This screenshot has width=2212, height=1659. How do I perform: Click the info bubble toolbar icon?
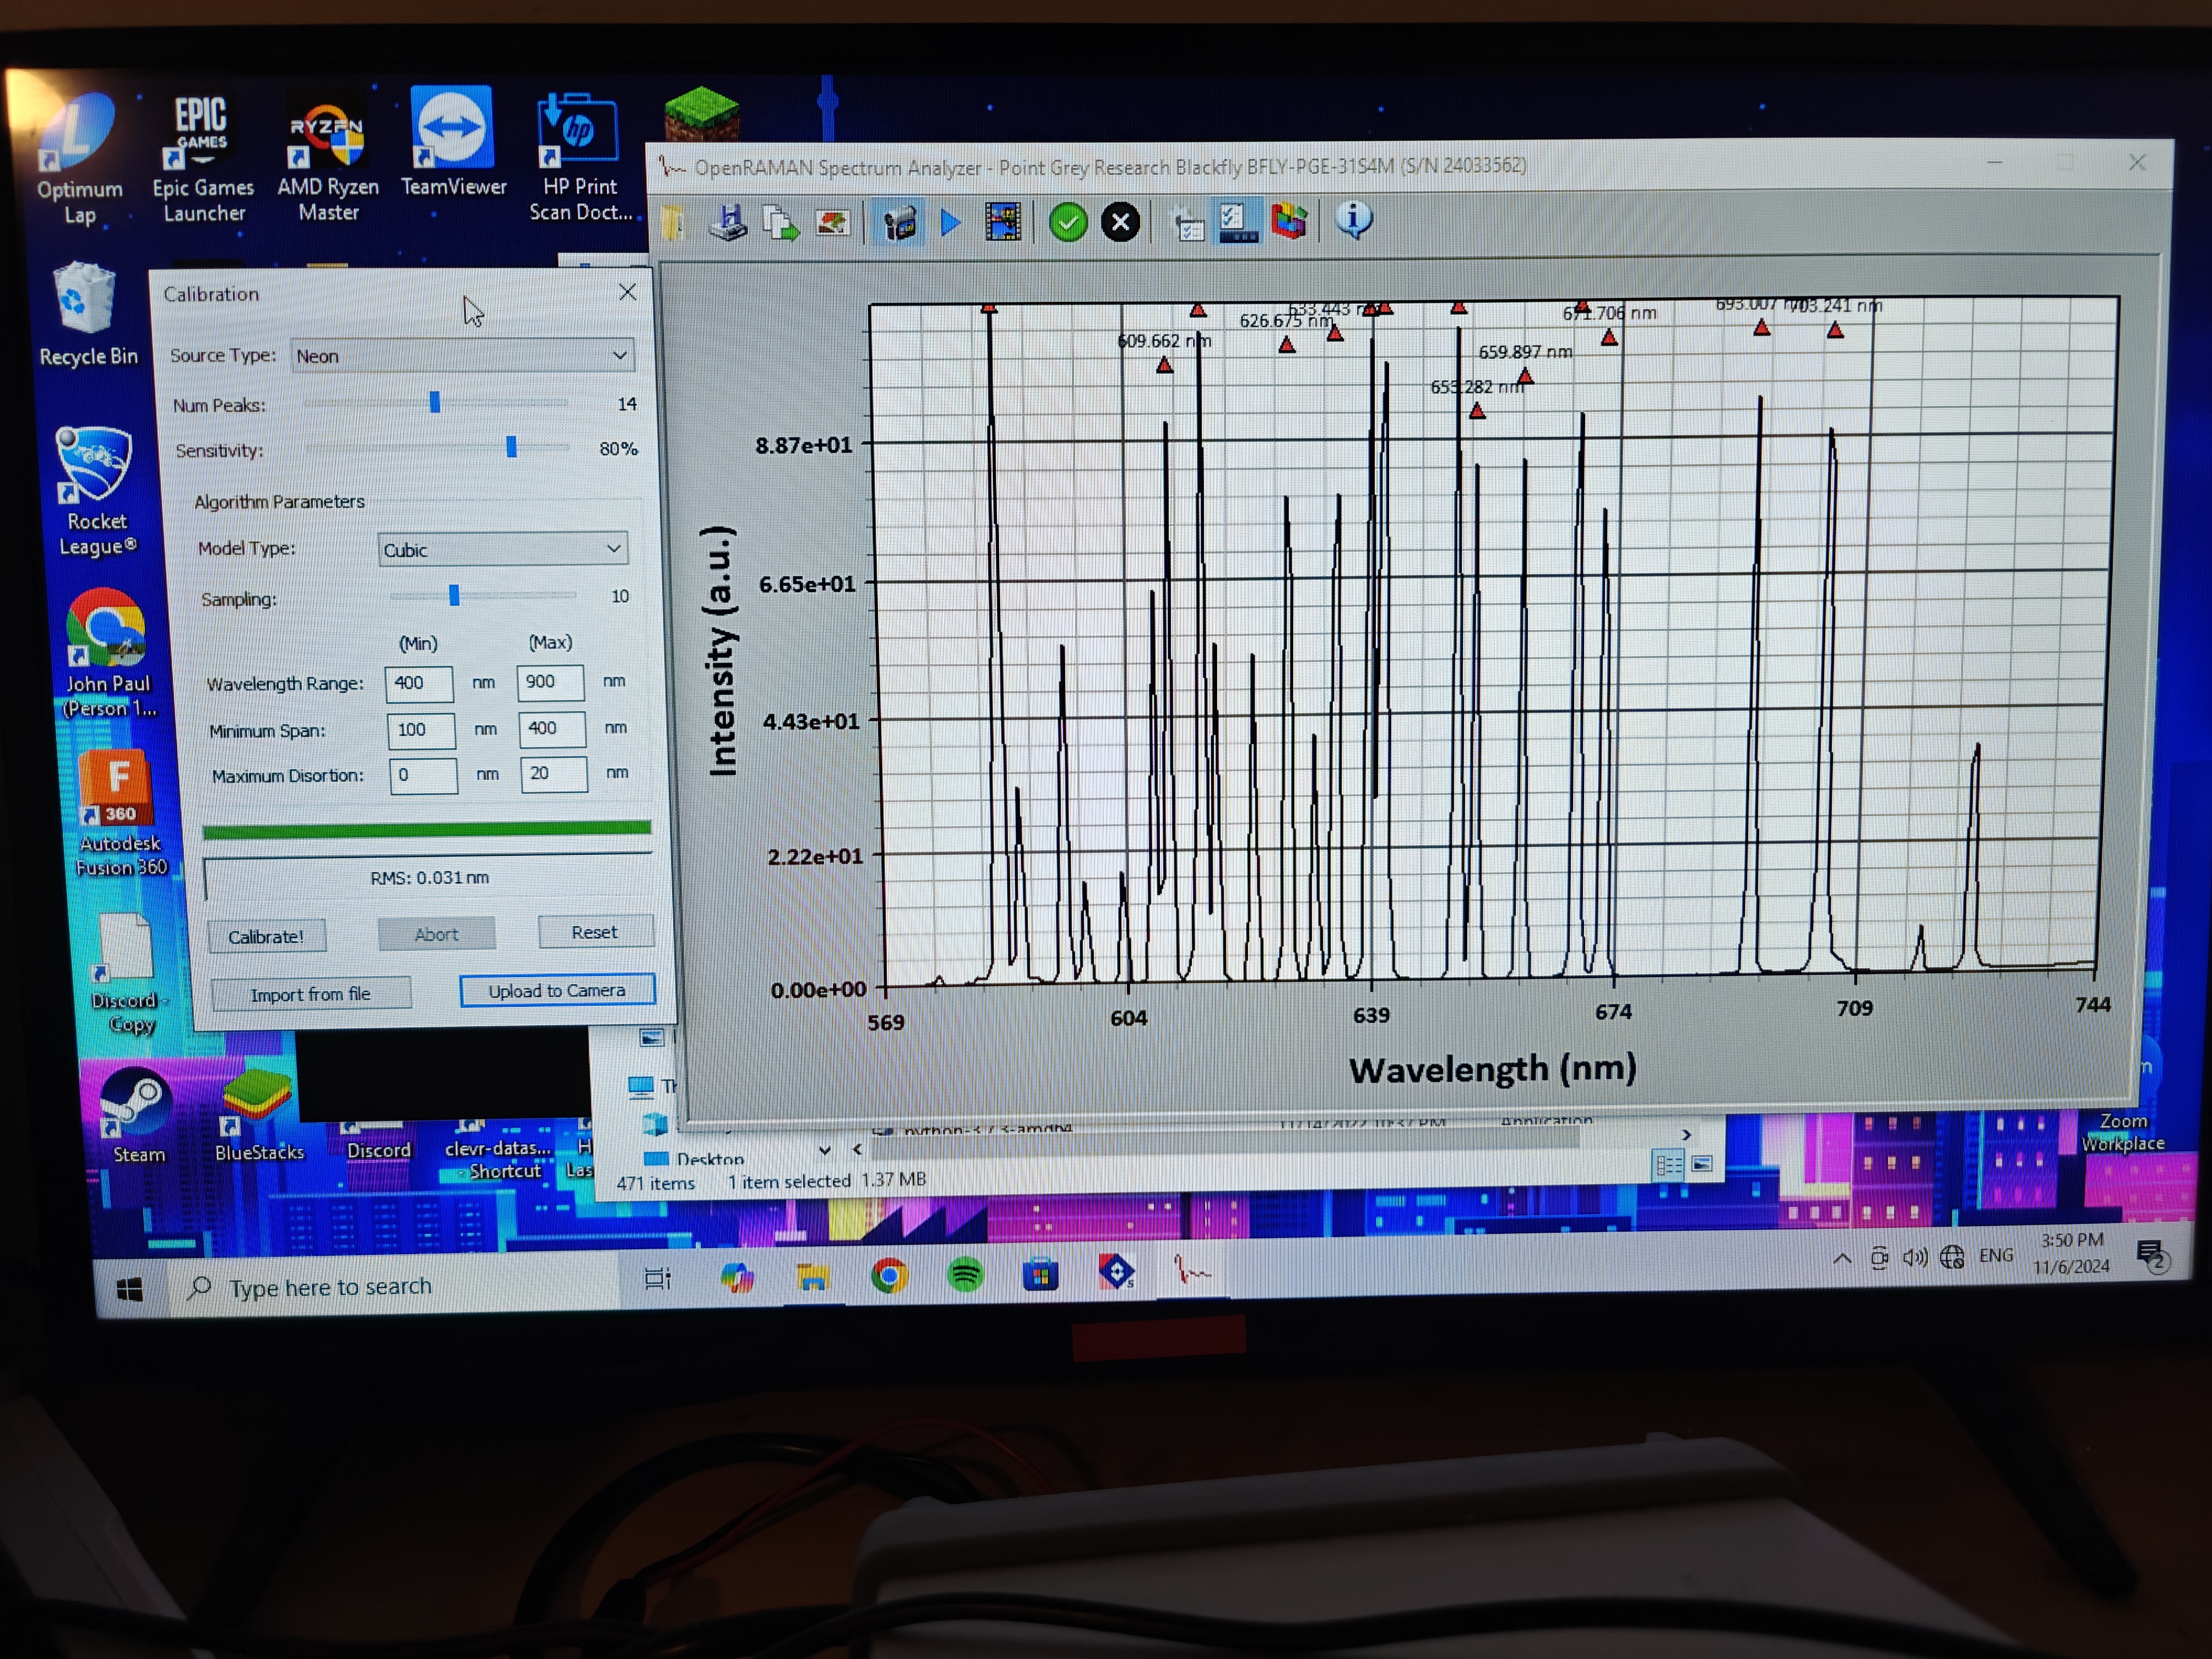pos(1353,219)
